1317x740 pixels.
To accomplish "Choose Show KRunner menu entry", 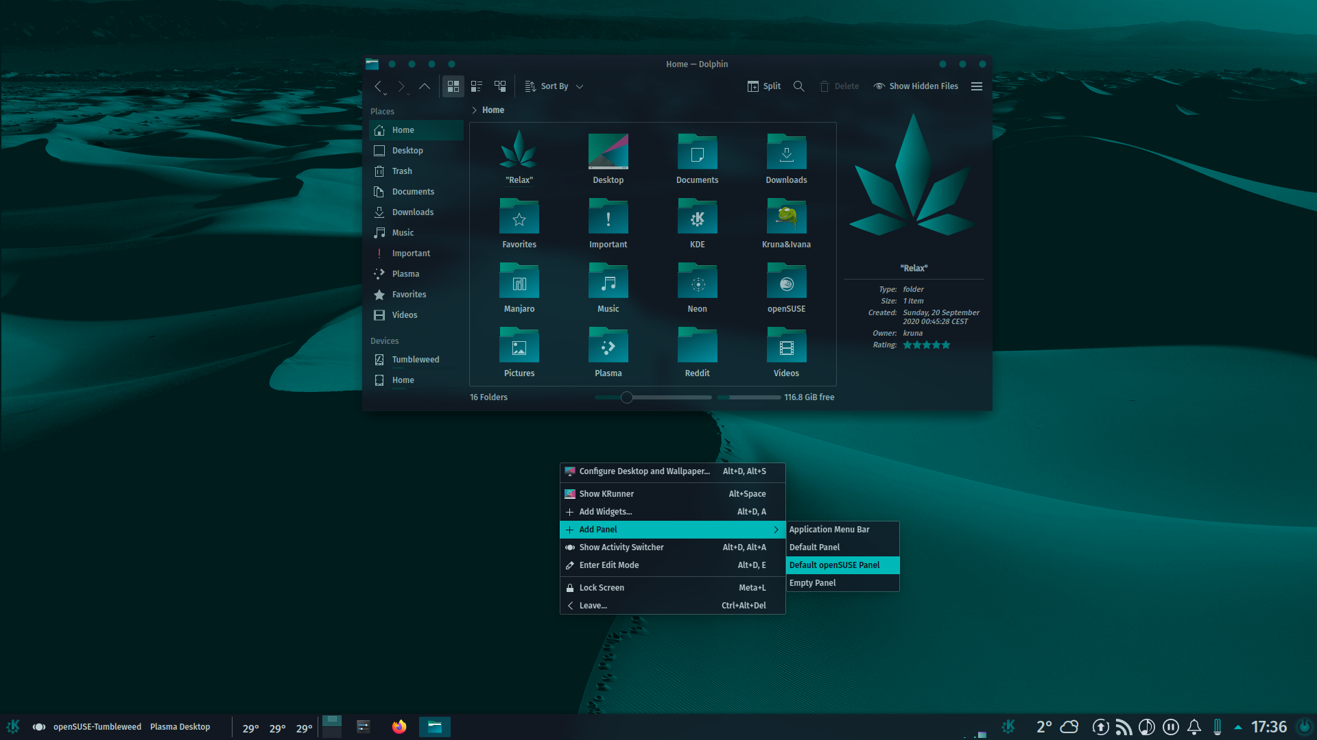I will [x=673, y=494].
